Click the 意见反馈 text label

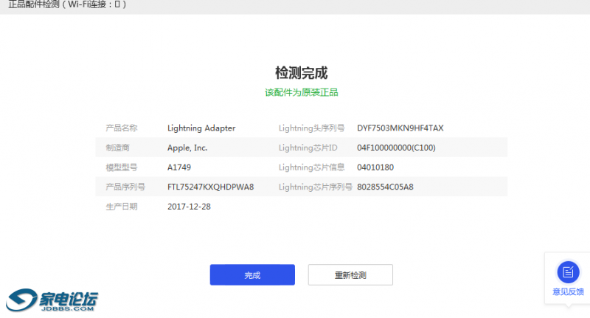point(568,291)
